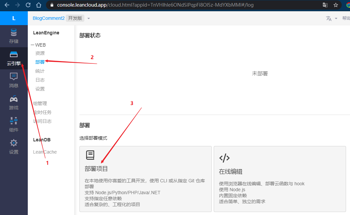Click the LeanCloud L logo
This screenshot has height=215, width=350.
coord(14,18)
